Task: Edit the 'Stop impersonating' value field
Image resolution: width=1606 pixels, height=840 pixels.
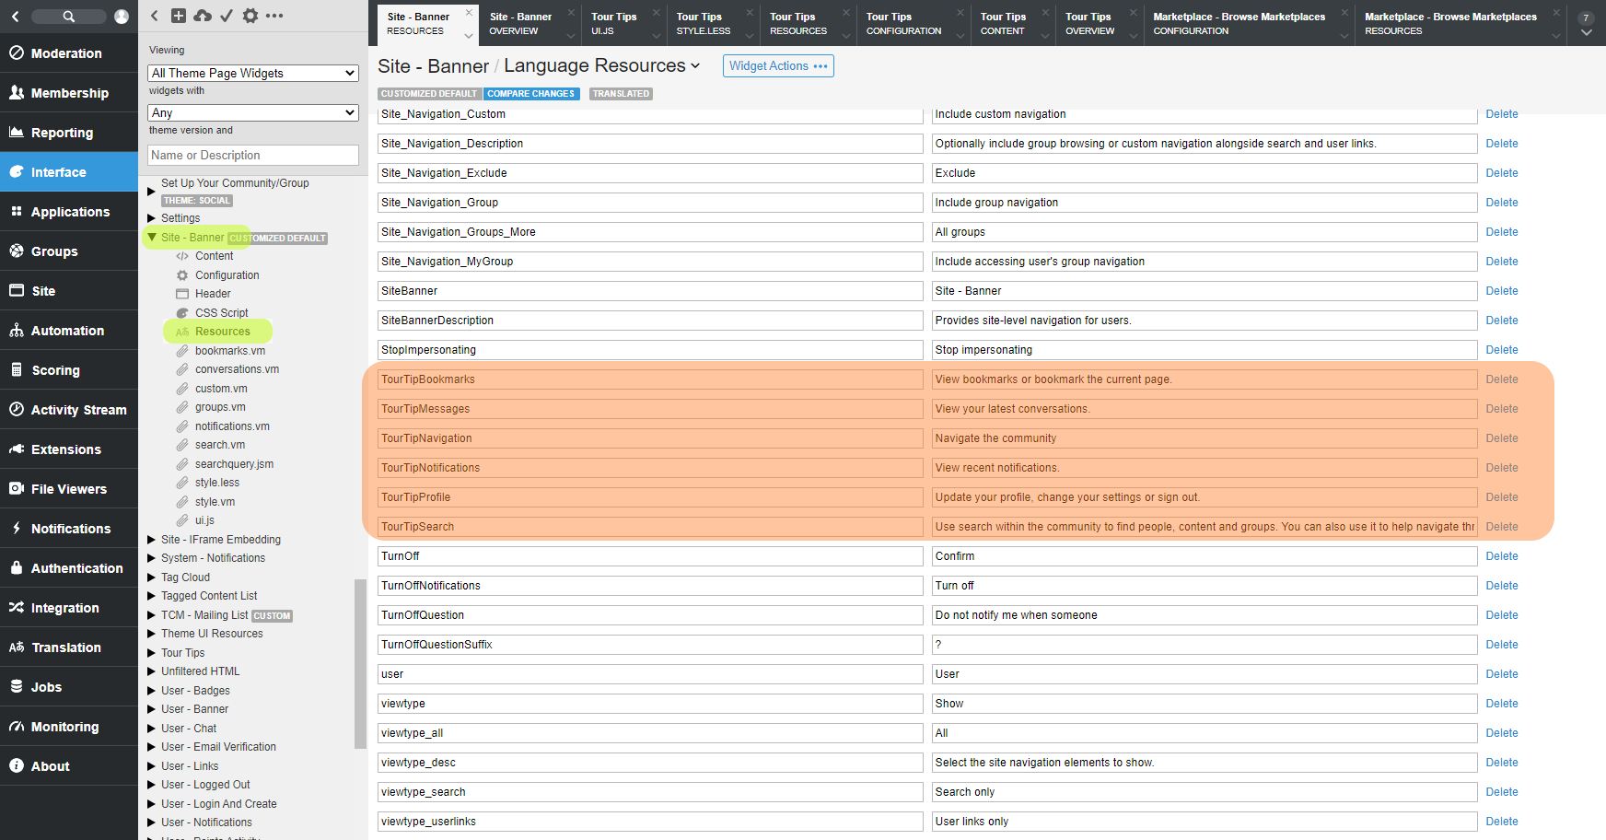Action: (1204, 350)
